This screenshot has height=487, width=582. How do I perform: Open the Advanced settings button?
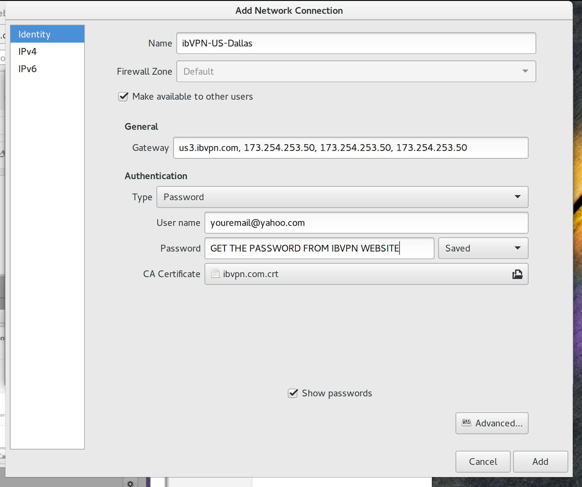click(492, 423)
